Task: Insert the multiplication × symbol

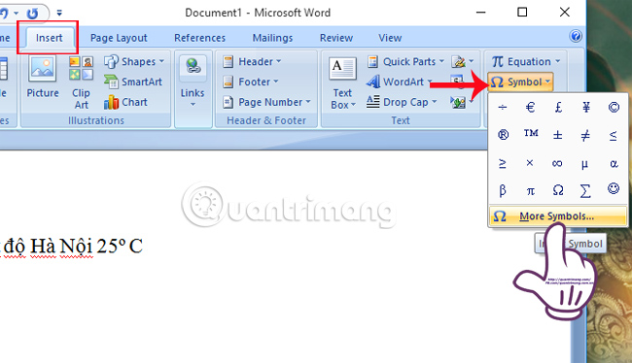Action: coord(530,163)
